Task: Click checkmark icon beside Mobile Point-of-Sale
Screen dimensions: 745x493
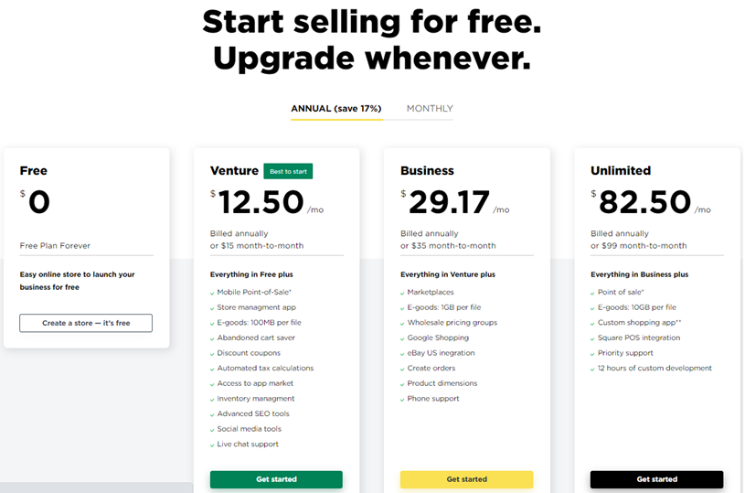Action: (x=212, y=293)
